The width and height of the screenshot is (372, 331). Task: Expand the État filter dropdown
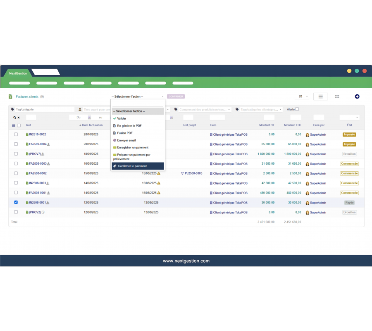(x=349, y=118)
